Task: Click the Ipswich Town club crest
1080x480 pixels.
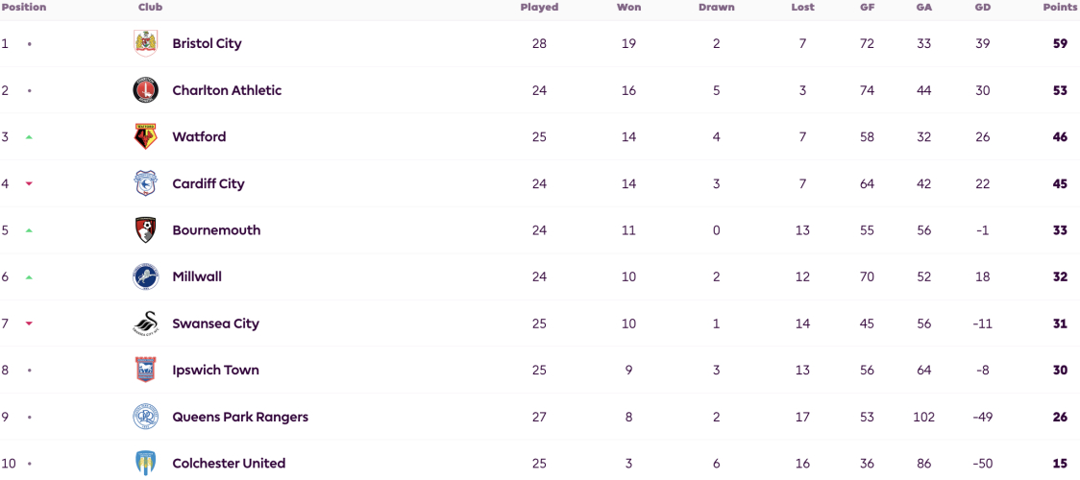Action: tap(145, 370)
